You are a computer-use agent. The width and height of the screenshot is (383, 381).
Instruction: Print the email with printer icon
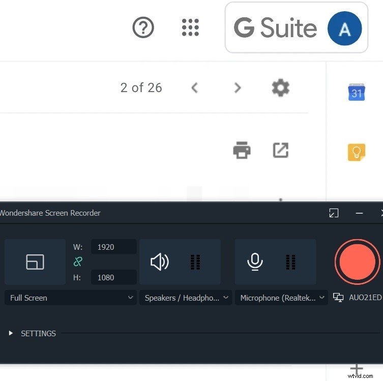242,150
